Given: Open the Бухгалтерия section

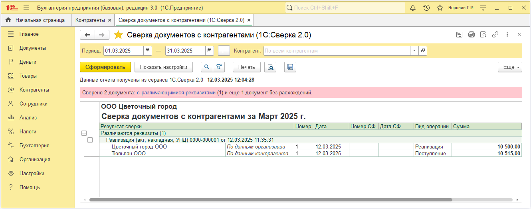Looking at the screenshot, I should point(38,145).
